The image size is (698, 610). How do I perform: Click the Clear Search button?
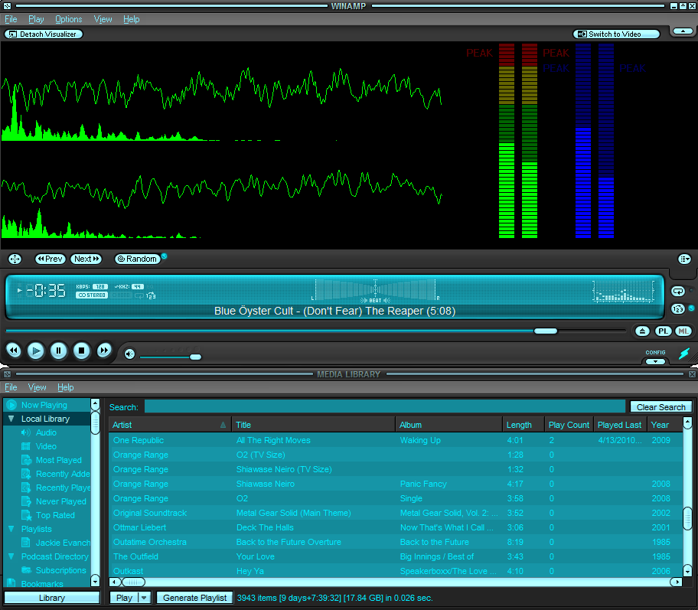click(x=661, y=407)
